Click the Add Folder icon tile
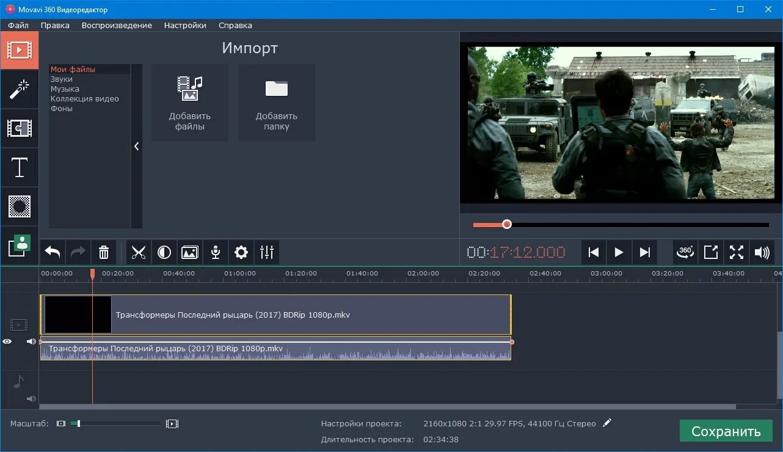Screen dimensions: 783x452 click(277, 103)
